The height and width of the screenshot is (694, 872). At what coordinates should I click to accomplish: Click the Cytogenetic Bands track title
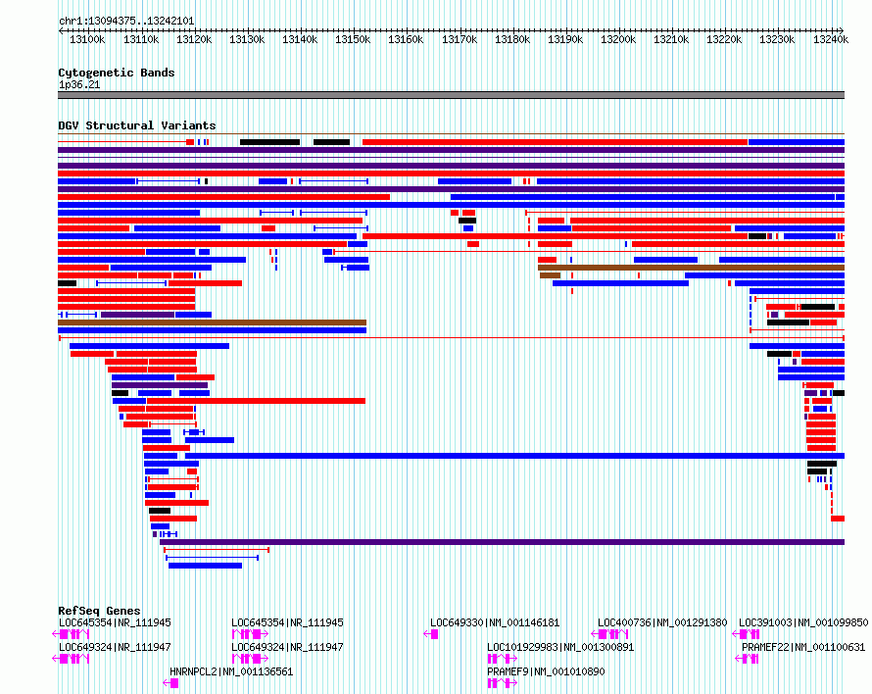[x=117, y=73]
